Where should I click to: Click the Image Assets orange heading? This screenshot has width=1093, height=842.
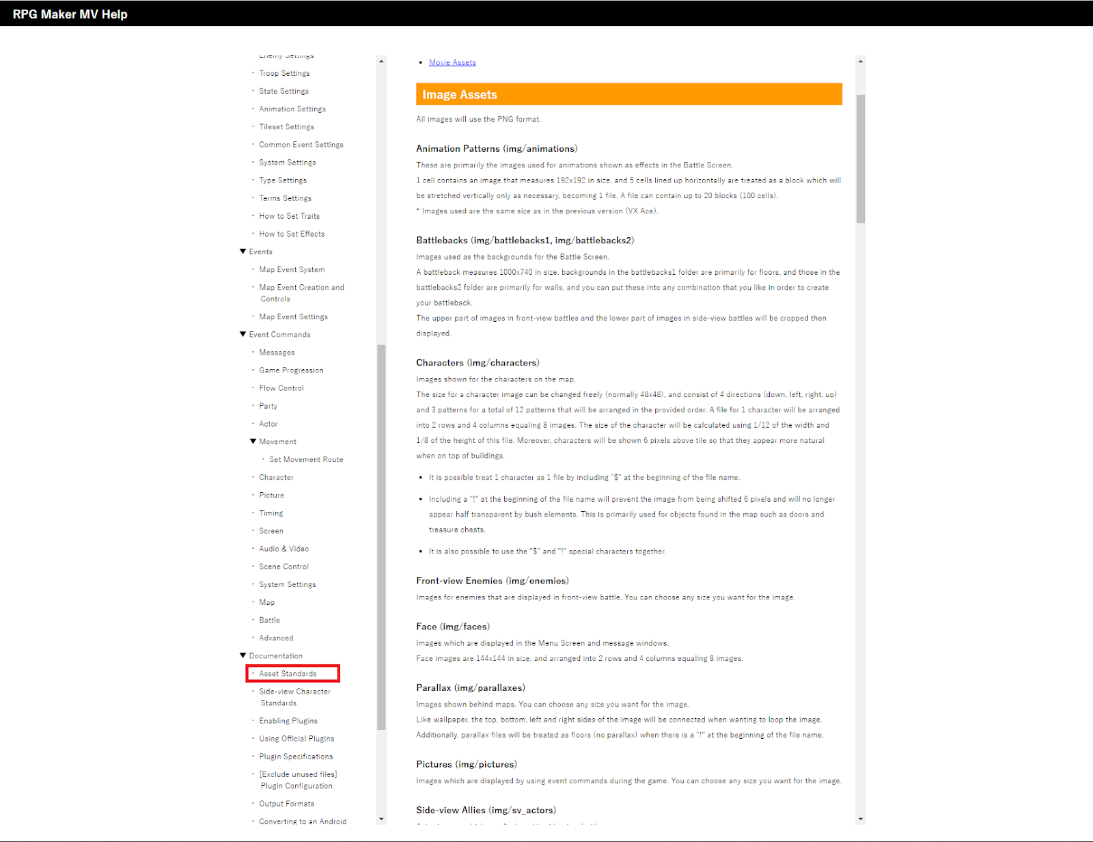629,94
